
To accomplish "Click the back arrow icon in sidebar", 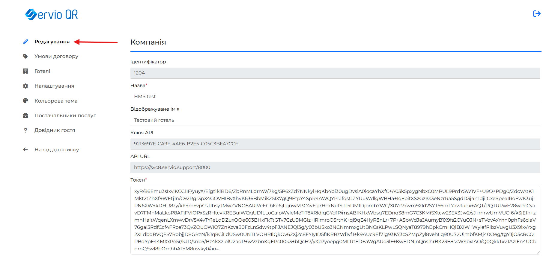I will pos(25,150).
